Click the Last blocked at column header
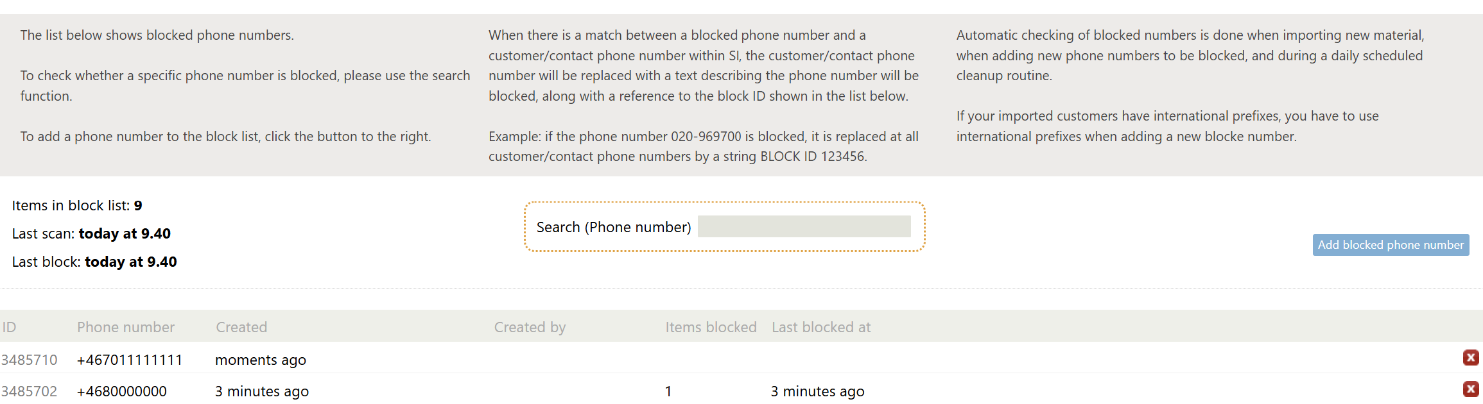This screenshot has width=1483, height=404. click(x=821, y=327)
